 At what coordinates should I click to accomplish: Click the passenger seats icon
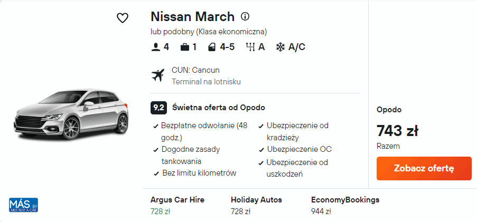[x=155, y=47]
